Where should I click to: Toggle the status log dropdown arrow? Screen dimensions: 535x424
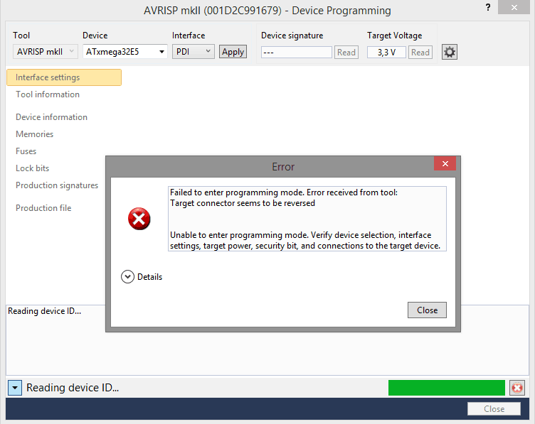[x=15, y=388]
